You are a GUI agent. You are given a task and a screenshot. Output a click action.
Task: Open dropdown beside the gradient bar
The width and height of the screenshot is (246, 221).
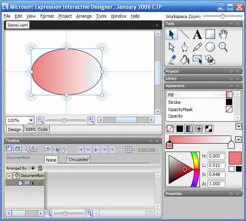tap(238, 140)
